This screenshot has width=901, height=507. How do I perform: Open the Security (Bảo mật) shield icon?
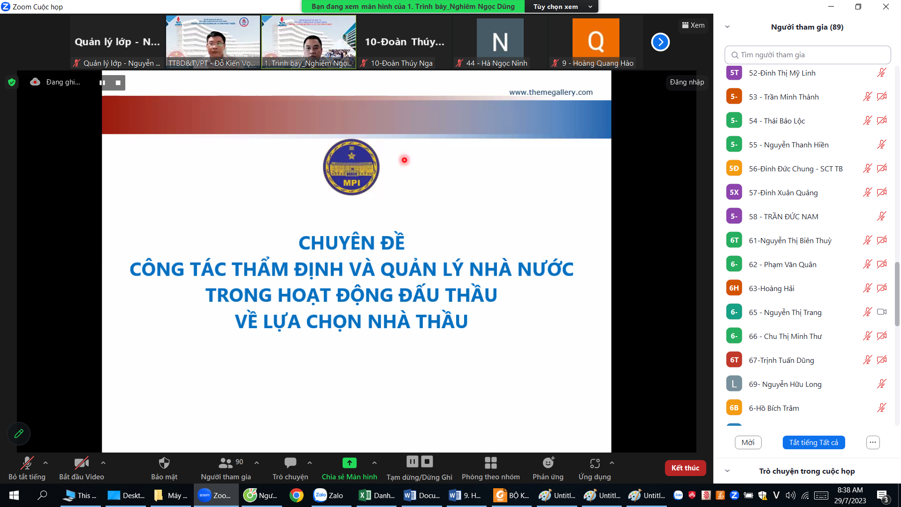(164, 463)
